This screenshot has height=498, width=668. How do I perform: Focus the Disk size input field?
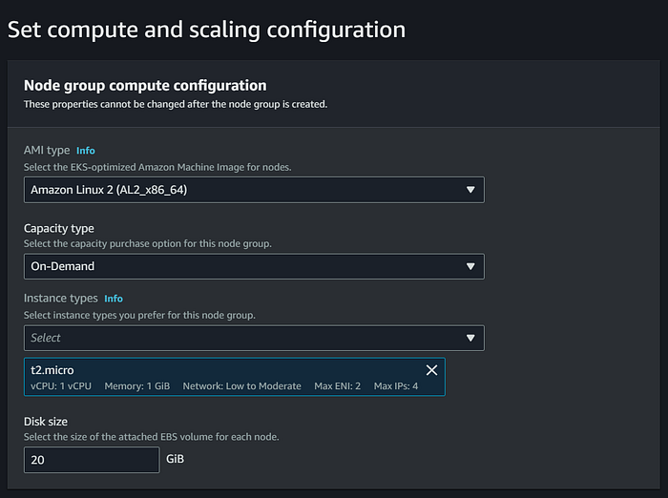pyautogui.click(x=92, y=460)
